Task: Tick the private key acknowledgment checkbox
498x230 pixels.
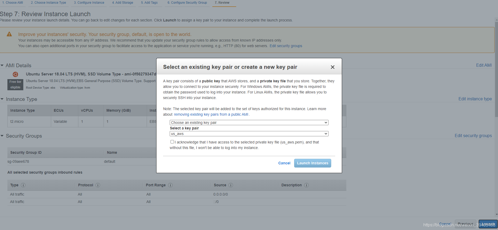Action: (172, 142)
